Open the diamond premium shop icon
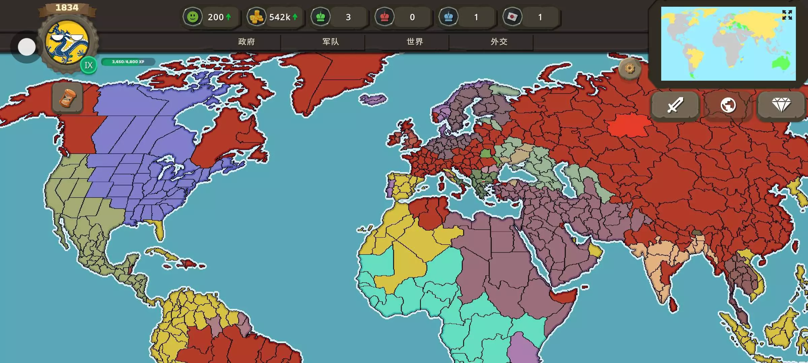808x363 pixels. [781, 105]
